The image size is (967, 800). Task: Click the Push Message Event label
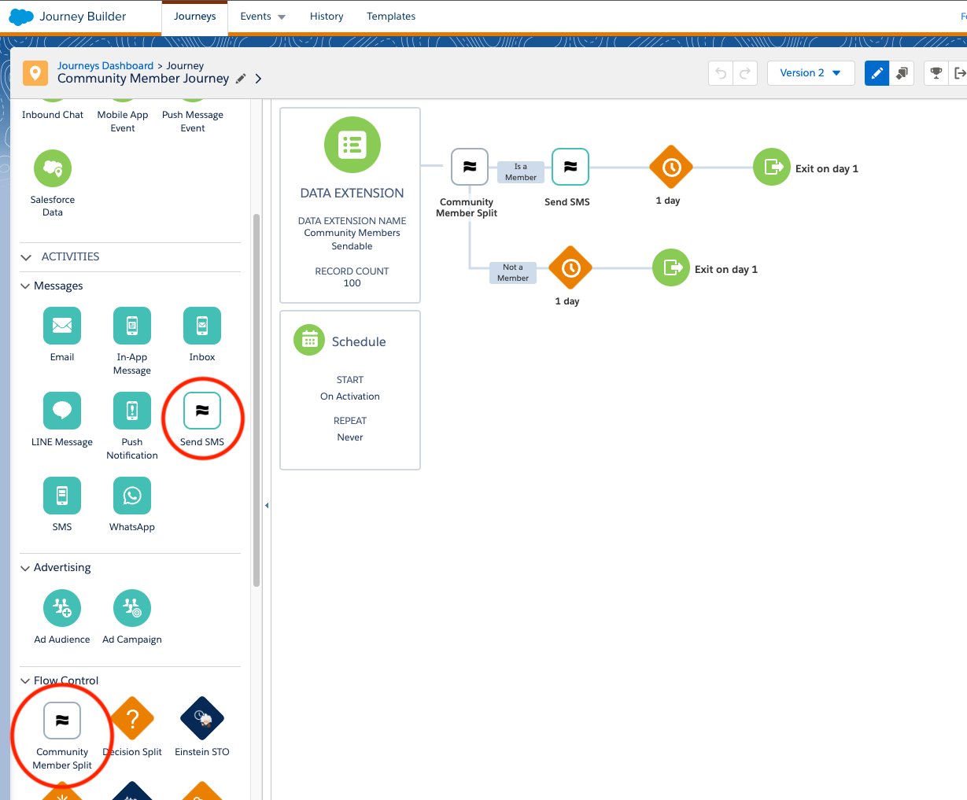click(193, 121)
